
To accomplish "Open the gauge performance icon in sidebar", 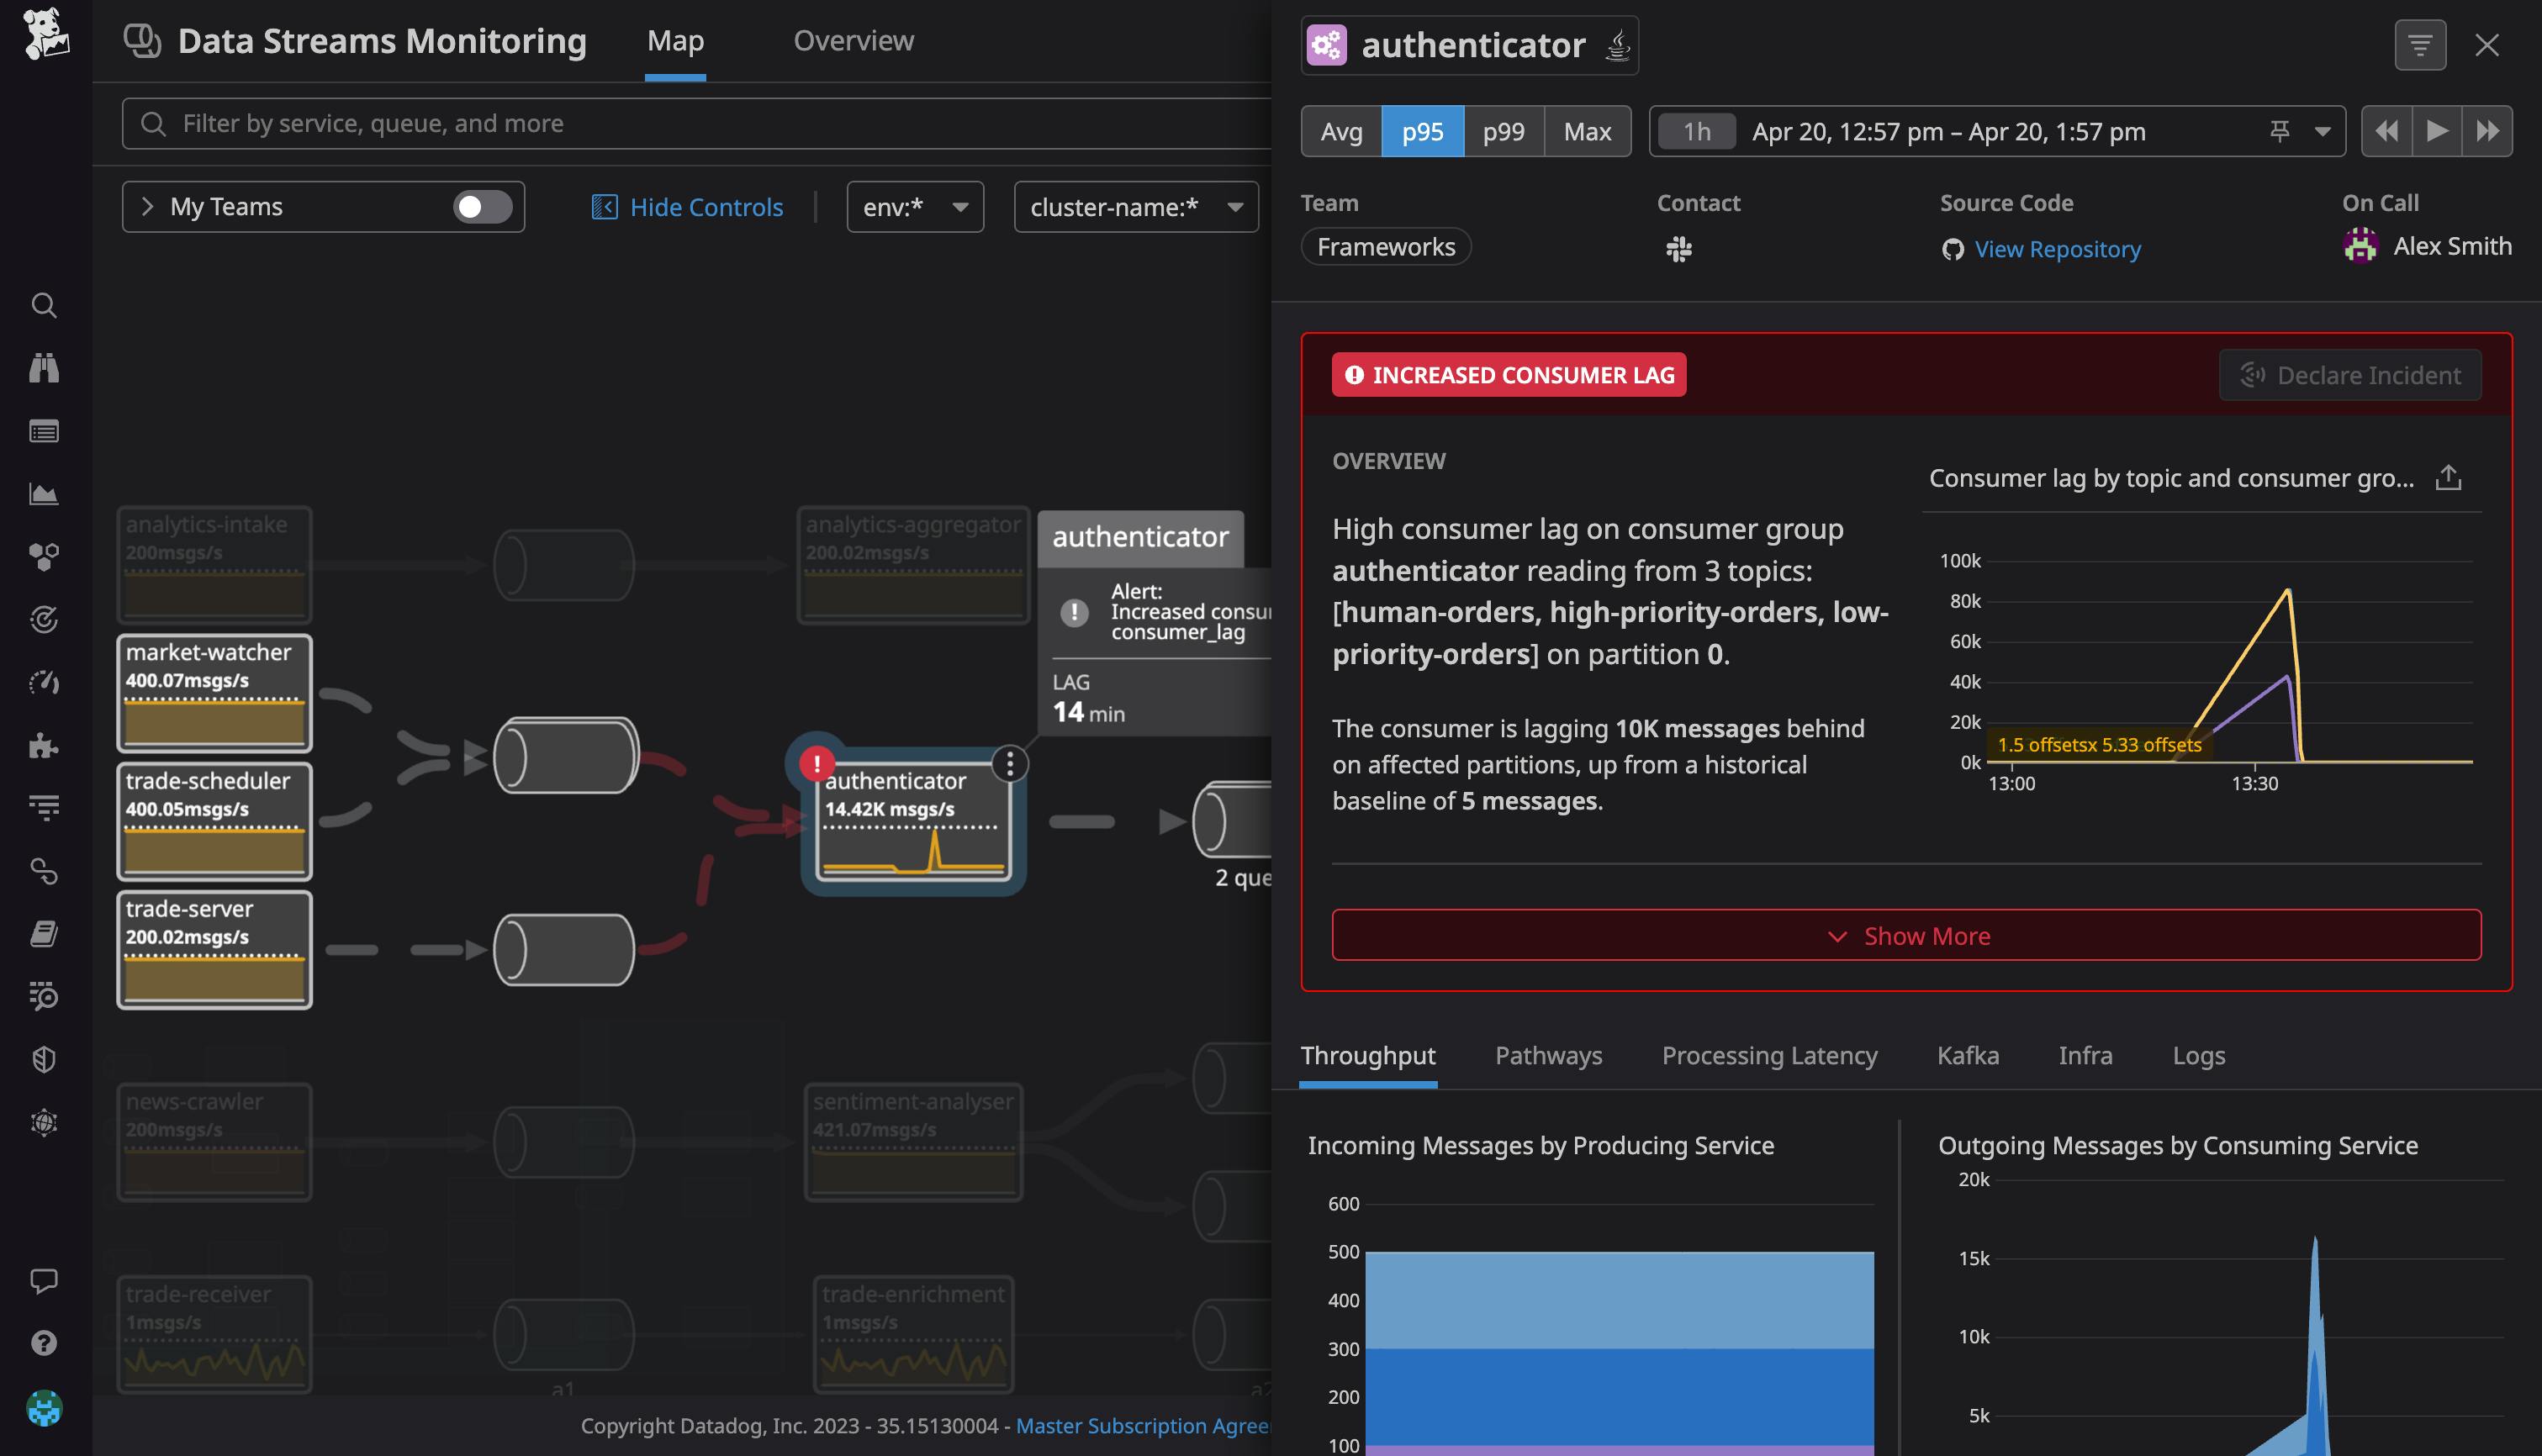I will click(44, 683).
